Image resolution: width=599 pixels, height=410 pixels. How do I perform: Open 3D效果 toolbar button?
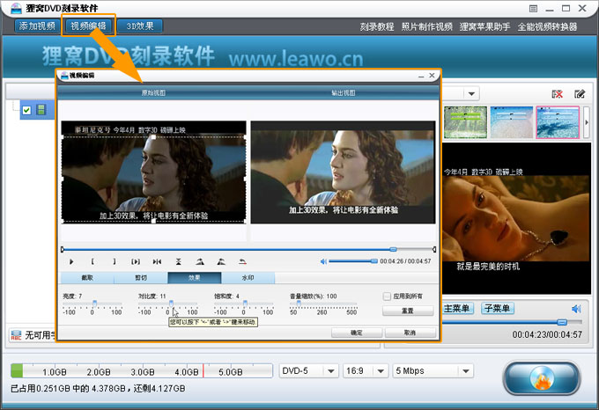140,26
